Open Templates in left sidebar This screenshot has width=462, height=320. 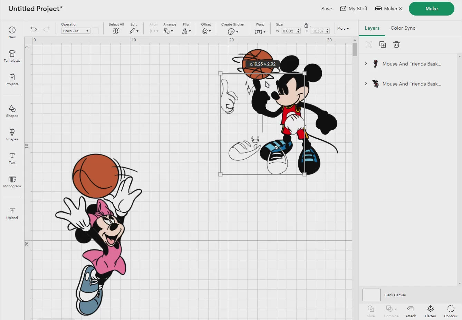point(12,56)
